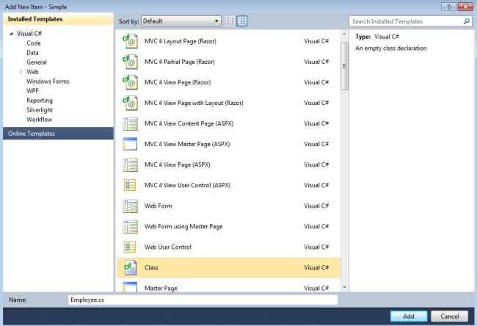Close the Add New Item dialog

465,7
